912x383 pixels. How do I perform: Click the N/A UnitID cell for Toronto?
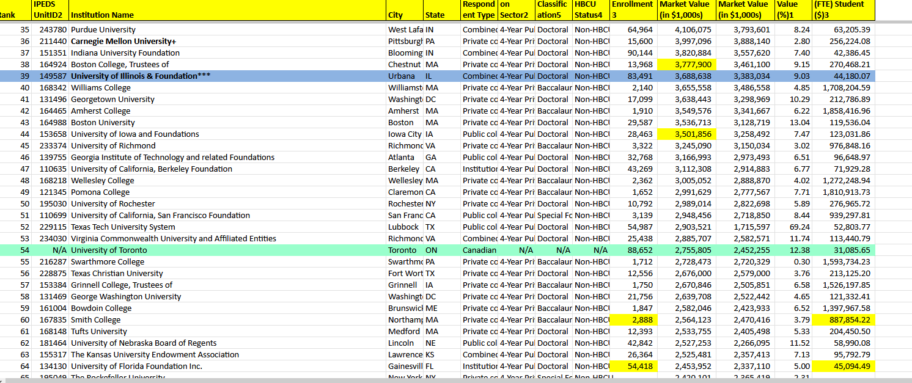(50, 250)
